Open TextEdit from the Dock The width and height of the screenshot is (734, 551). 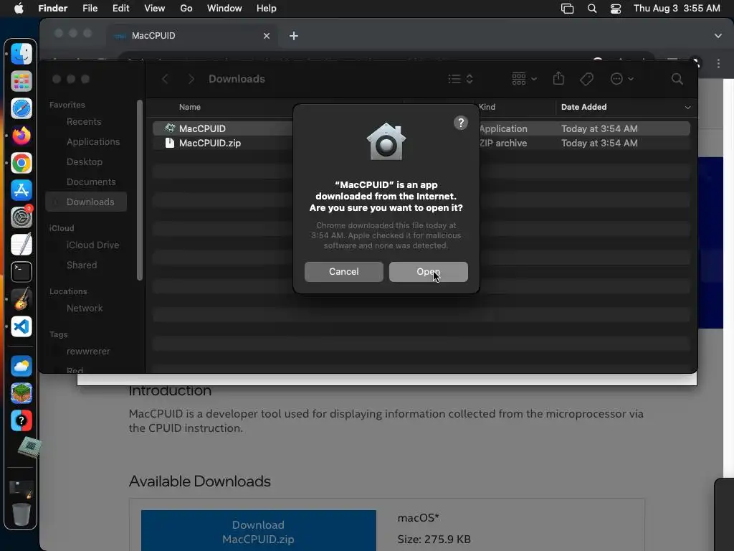pos(21,244)
